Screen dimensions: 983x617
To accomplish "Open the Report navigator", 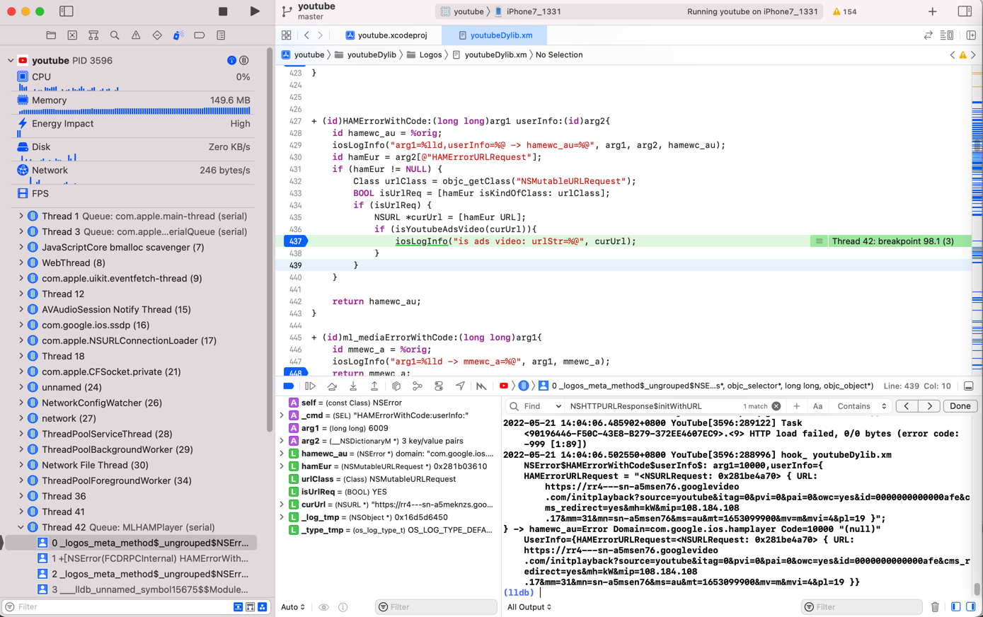I will click(221, 35).
